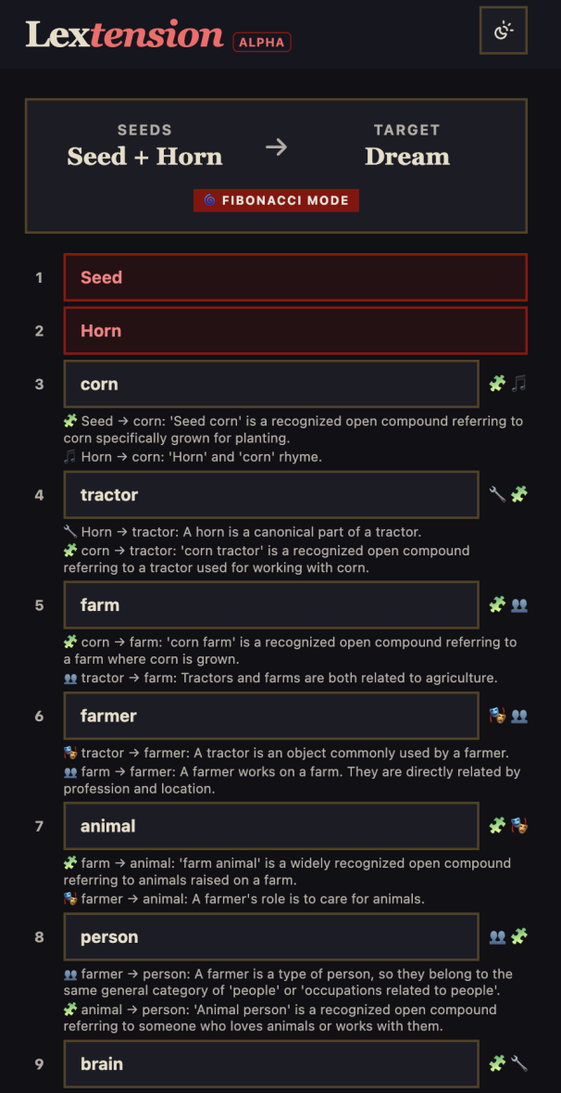The image size is (561, 1093).
Task: Click the music note icon beside corn
Action: coord(518,384)
